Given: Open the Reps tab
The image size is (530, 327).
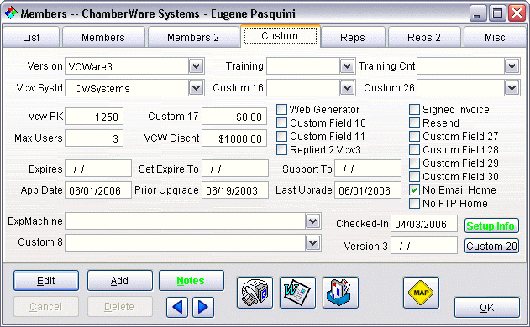Looking at the screenshot, I should click(x=353, y=37).
